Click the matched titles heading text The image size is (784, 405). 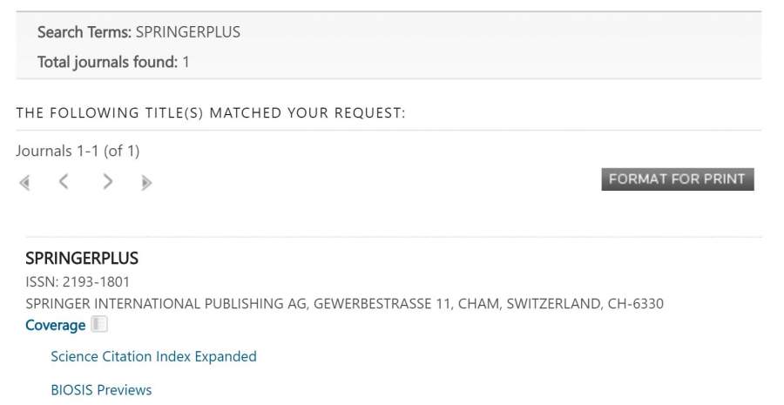click(x=211, y=113)
